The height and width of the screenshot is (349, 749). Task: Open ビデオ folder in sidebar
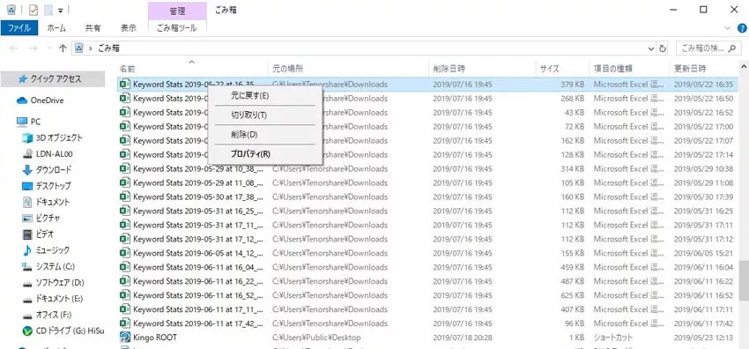click(44, 234)
